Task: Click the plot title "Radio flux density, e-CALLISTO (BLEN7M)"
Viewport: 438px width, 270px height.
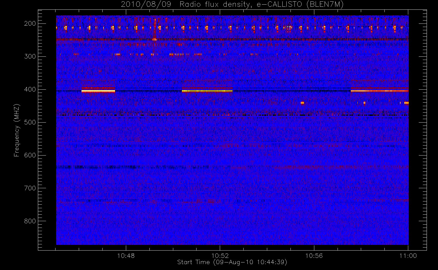Action: (x=262, y=5)
